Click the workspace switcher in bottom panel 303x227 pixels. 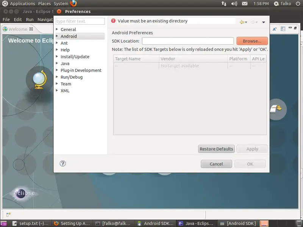tap(264, 224)
